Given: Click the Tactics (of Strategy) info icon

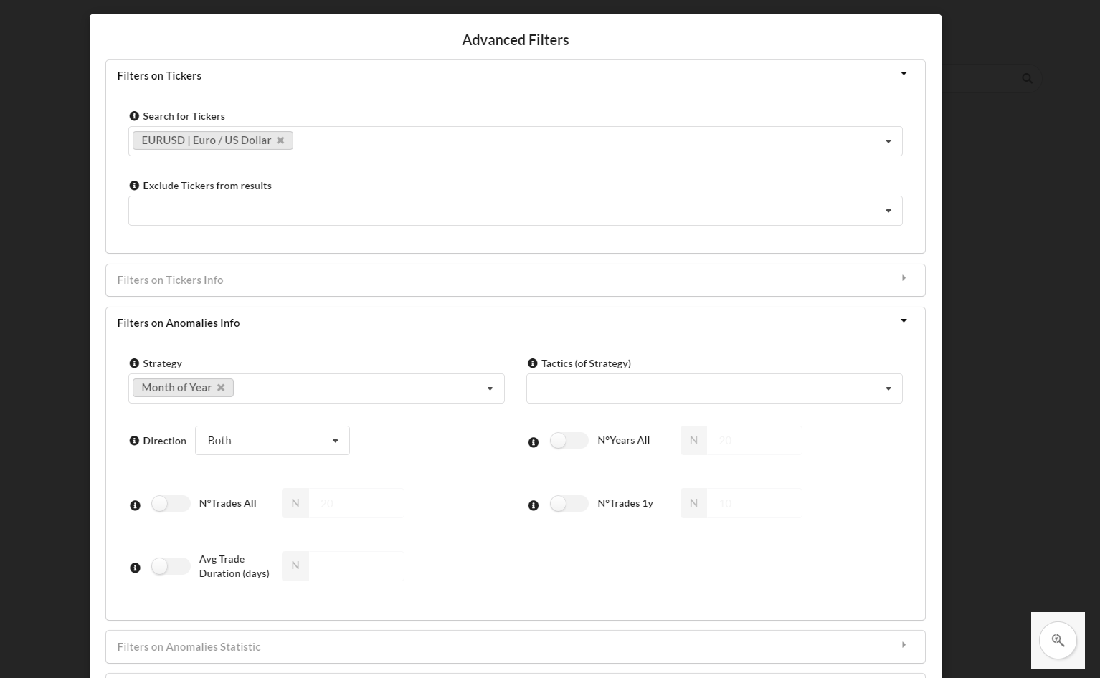Looking at the screenshot, I should click(x=532, y=363).
